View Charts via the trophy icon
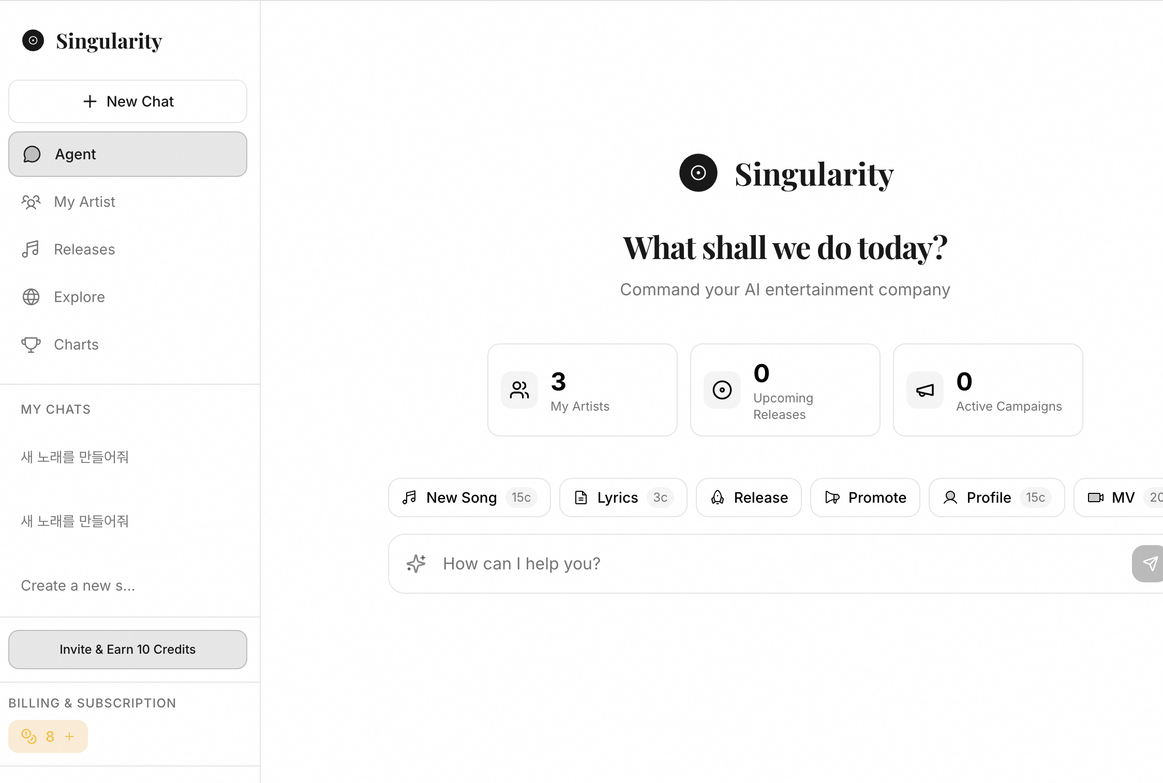1163x783 pixels. coord(31,344)
